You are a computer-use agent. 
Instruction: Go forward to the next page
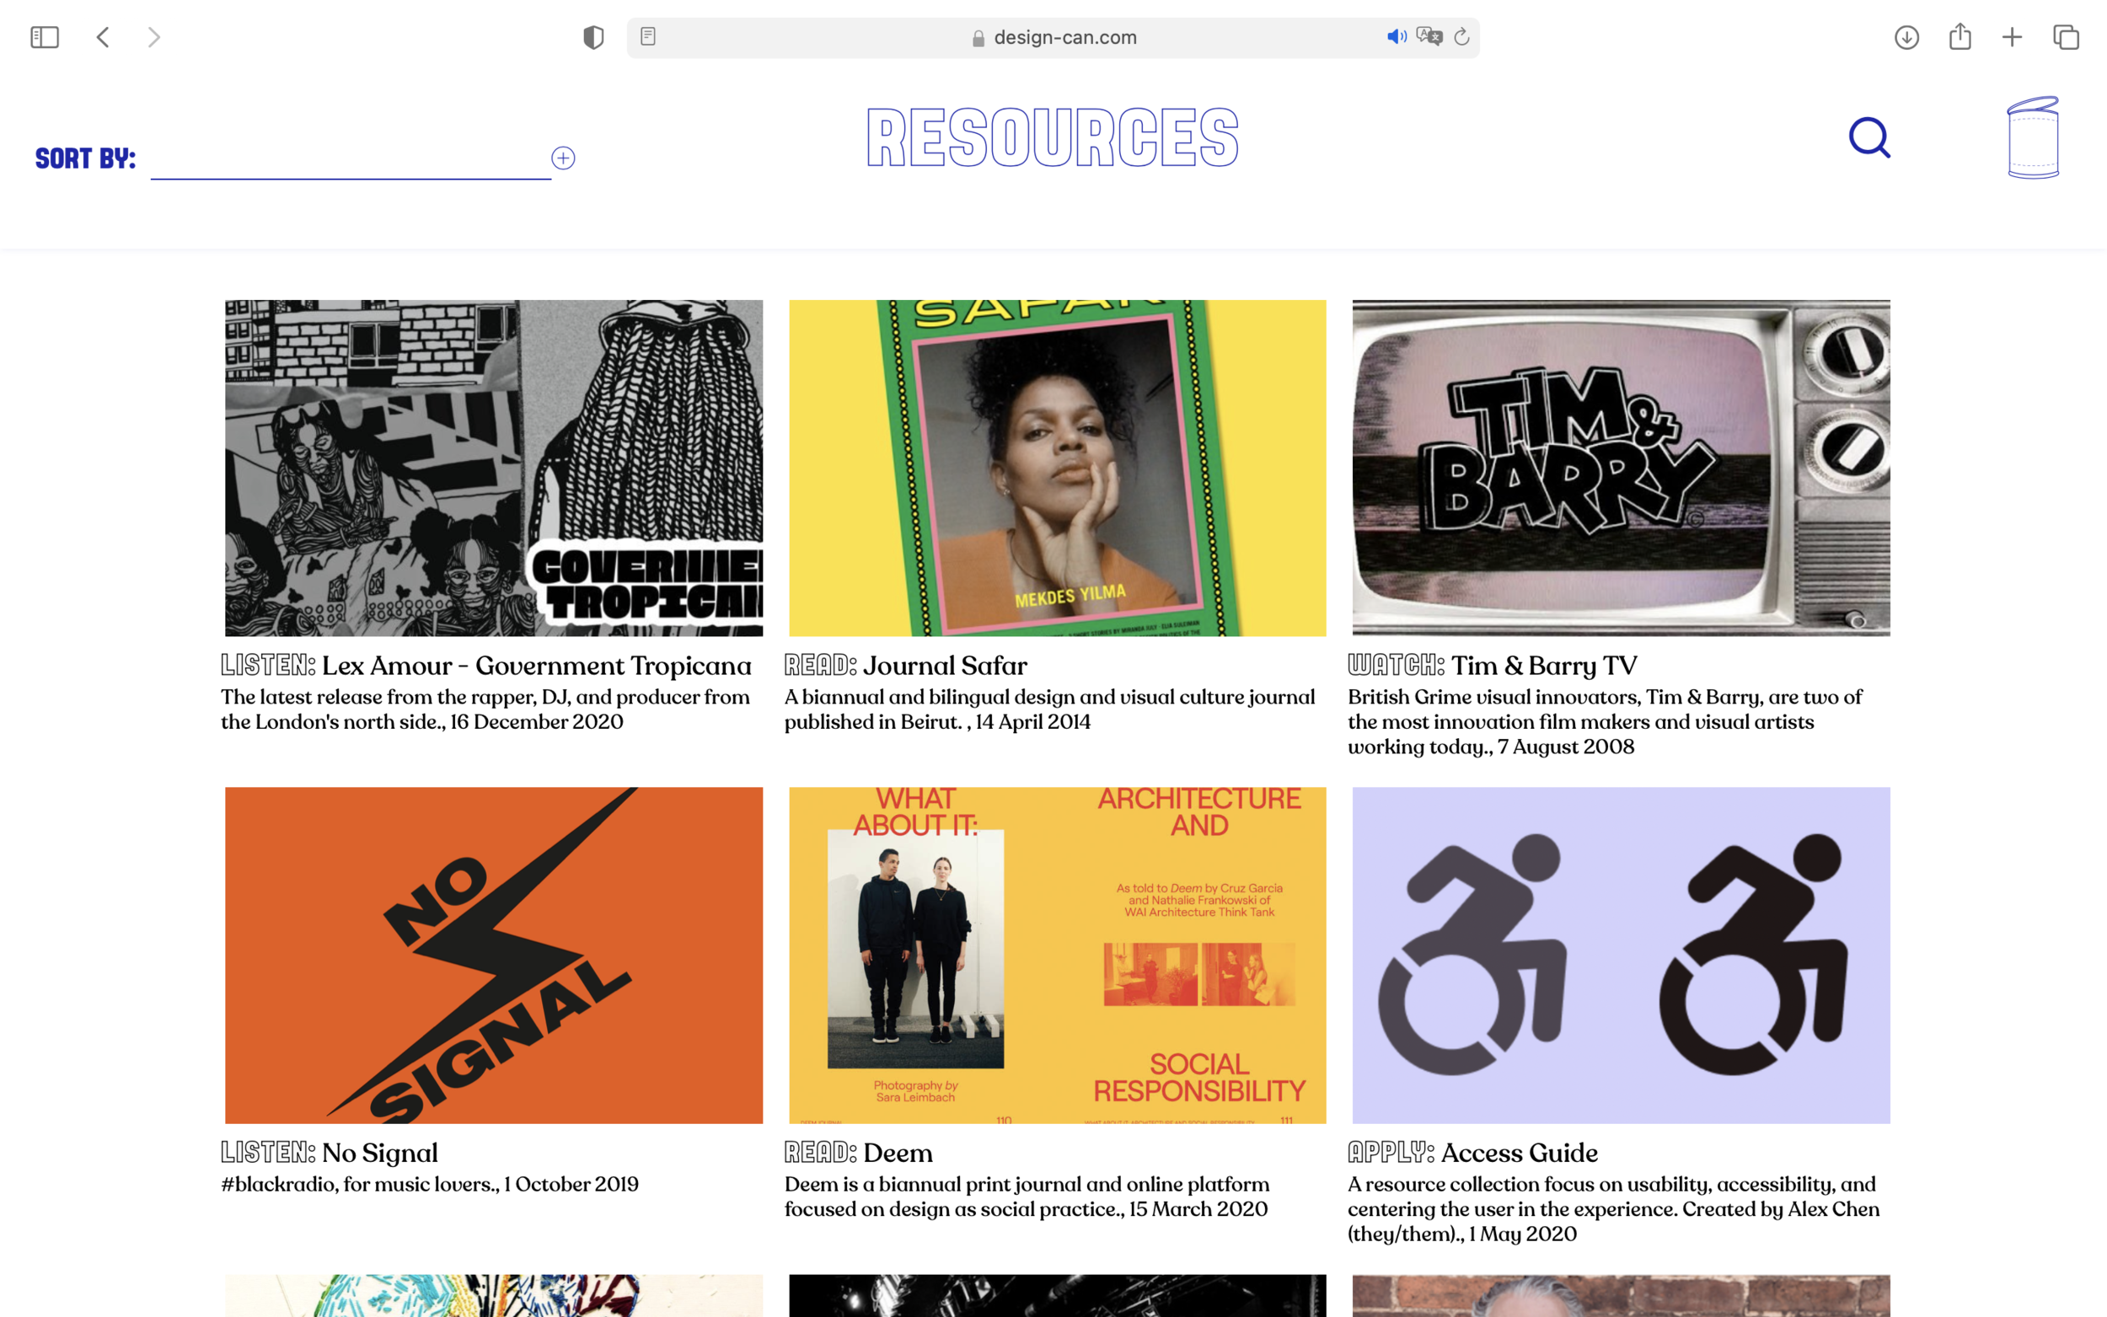[154, 37]
